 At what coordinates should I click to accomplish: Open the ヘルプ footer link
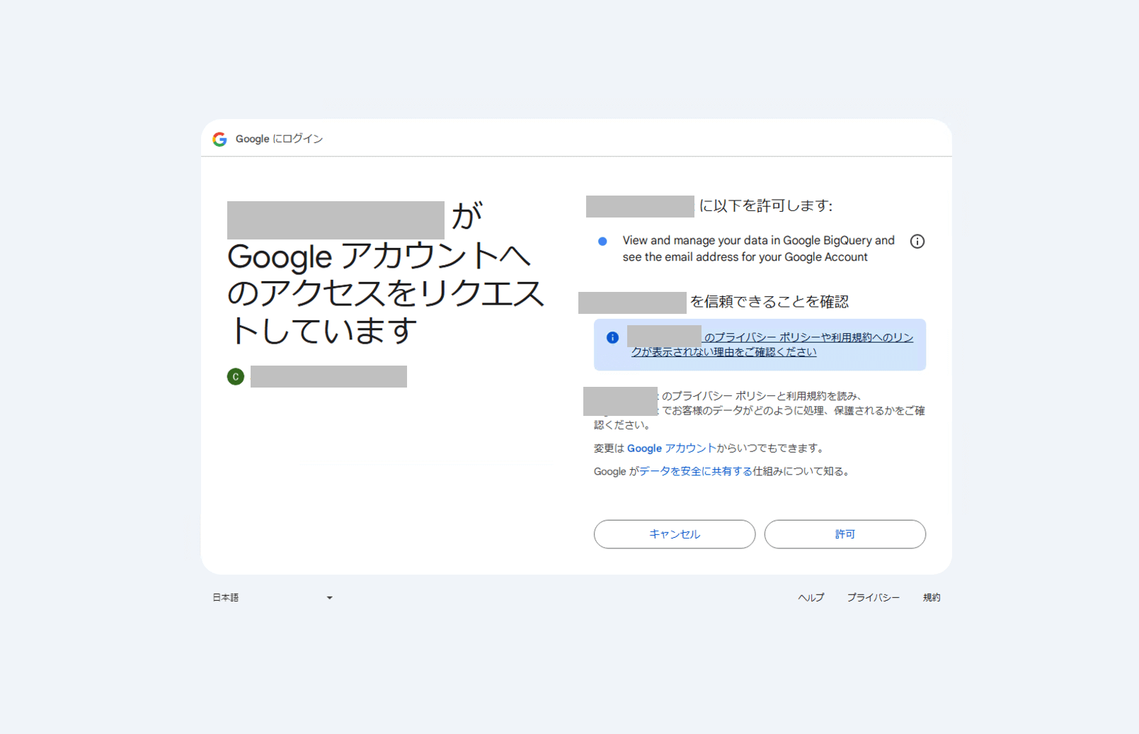(811, 598)
